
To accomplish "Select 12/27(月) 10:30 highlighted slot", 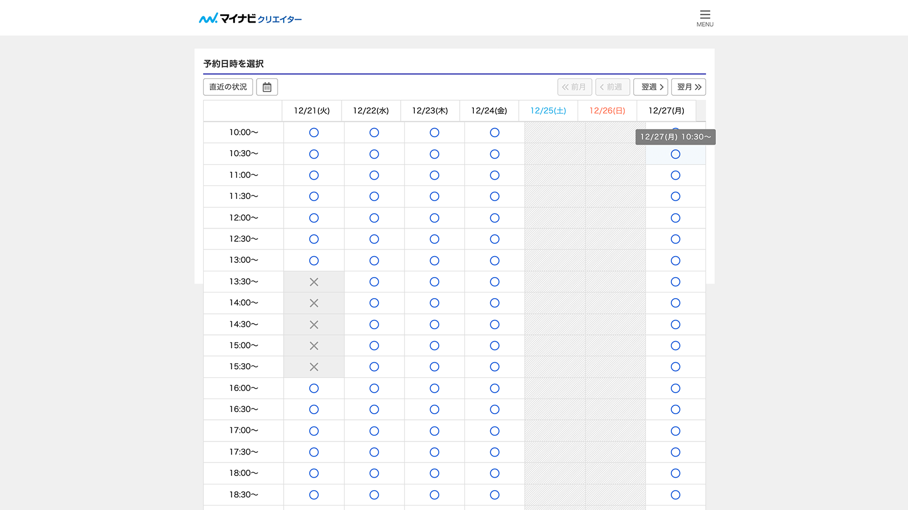I will click(675, 154).
